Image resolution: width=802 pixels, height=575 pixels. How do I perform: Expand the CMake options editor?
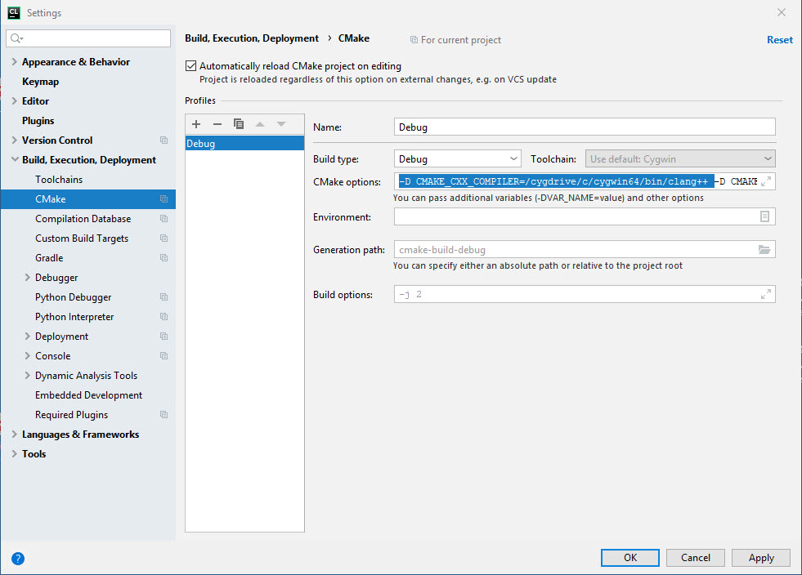765,181
